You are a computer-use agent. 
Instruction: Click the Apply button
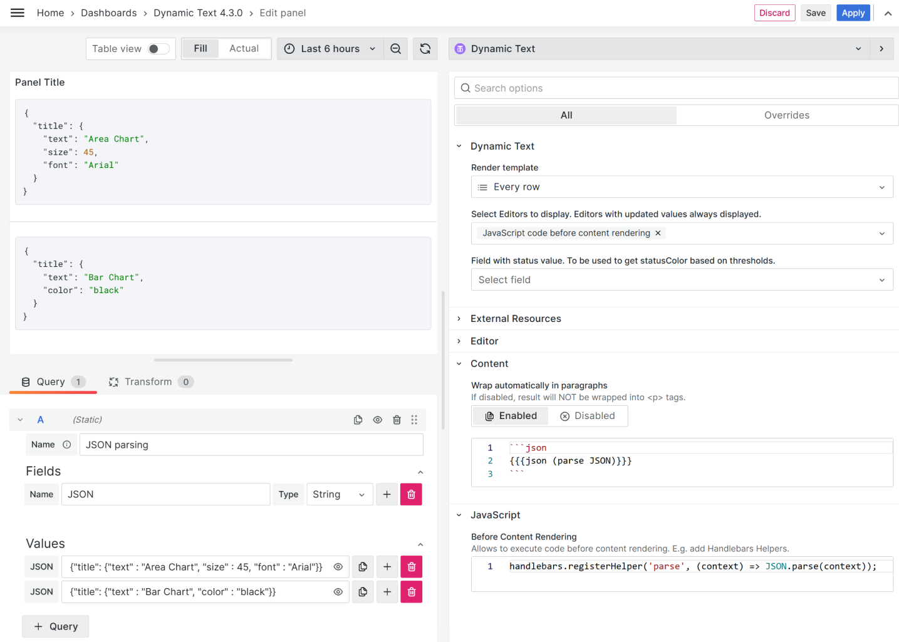(x=853, y=13)
